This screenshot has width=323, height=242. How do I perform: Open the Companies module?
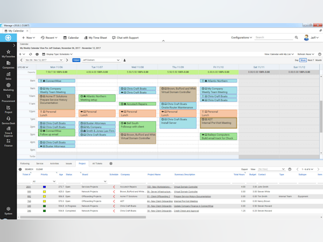point(8,65)
